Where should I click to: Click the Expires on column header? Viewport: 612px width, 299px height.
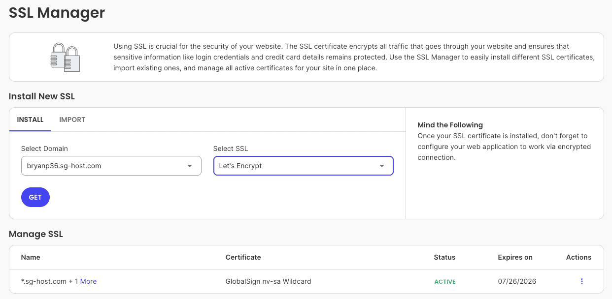coord(515,257)
